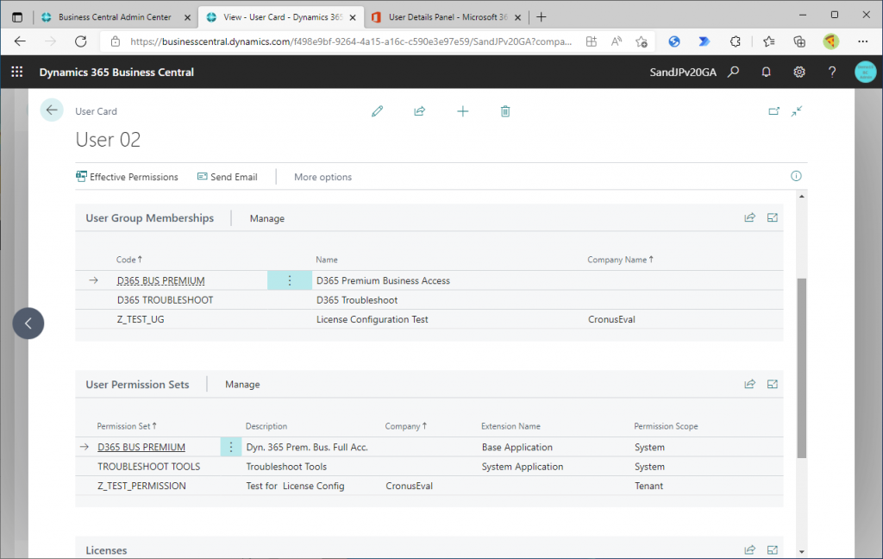Click the scroll up arrow of the page
883x559 pixels.
click(801, 196)
